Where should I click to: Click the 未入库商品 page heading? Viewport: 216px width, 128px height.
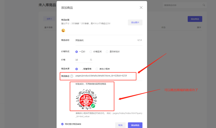(47, 5)
